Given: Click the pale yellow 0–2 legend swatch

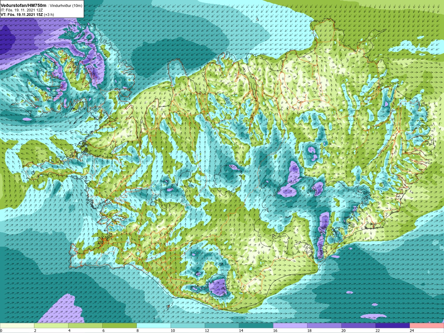Looking at the screenshot, I should [x=17, y=326].
